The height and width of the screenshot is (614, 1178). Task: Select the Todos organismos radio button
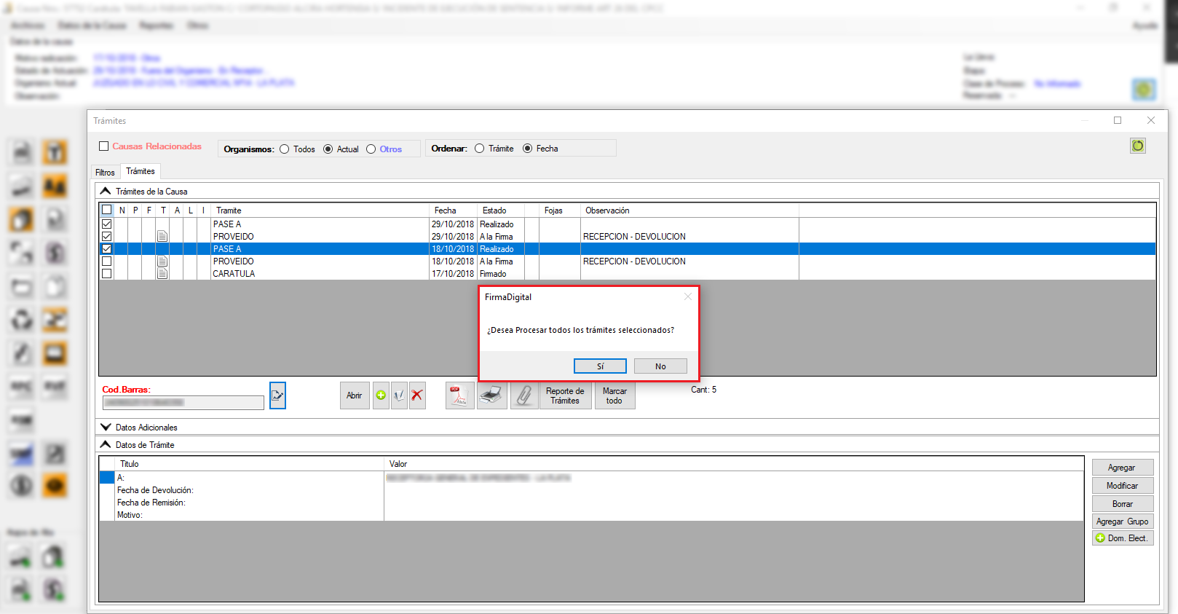(x=285, y=149)
